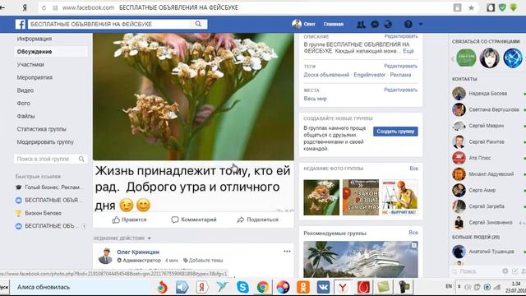
Task: Open the Messenger icon in header
Action: pos(375,24)
